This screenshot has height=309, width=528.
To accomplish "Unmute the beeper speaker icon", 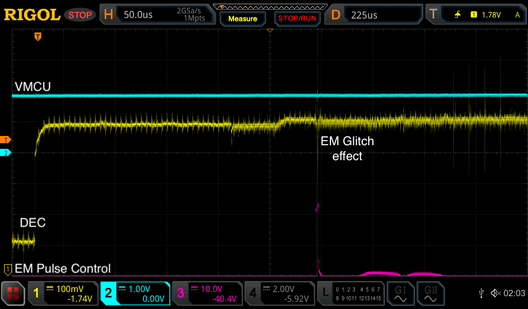I will click(x=495, y=293).
